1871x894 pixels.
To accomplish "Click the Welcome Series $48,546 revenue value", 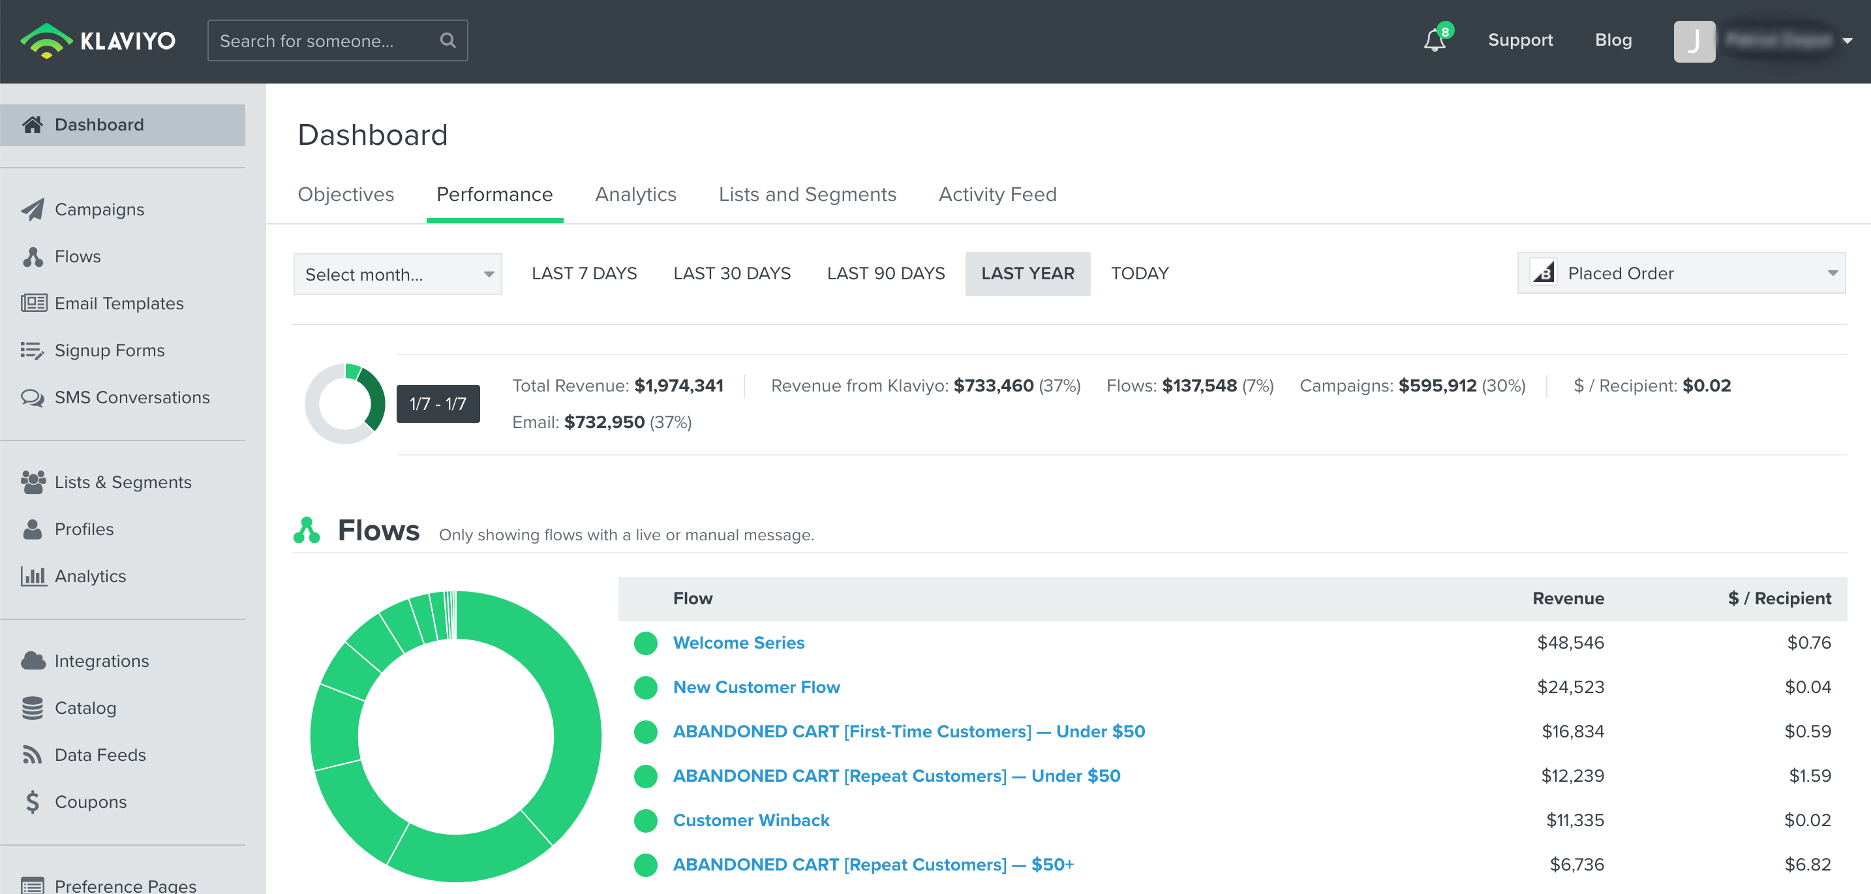I will [1570, 643].
